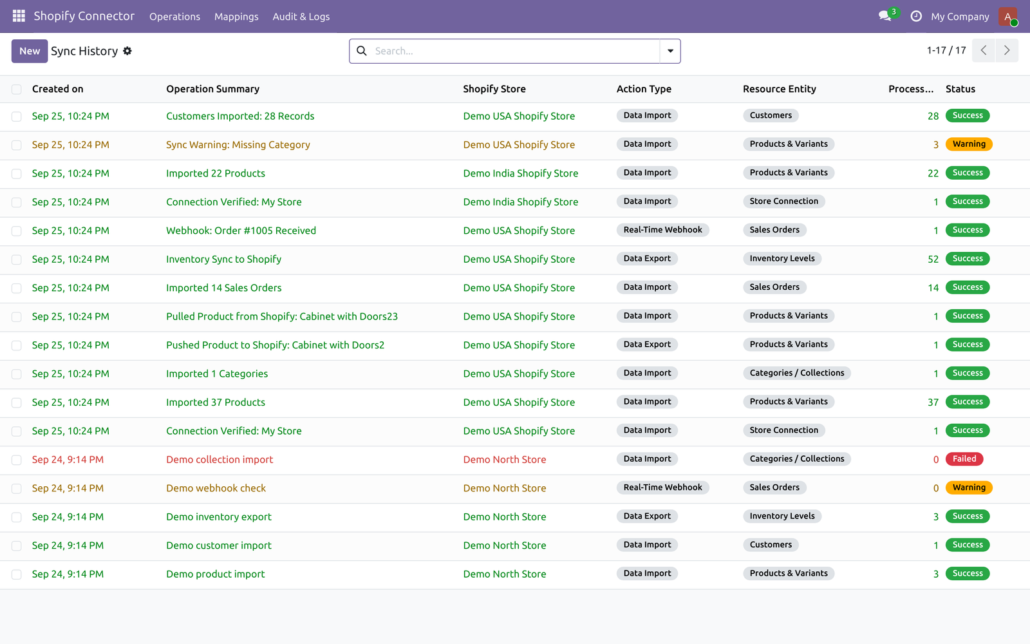The width and height of the screenshot is (1030, 644).
Task: Go to next page arrow
Action: tap(1007, 50)
